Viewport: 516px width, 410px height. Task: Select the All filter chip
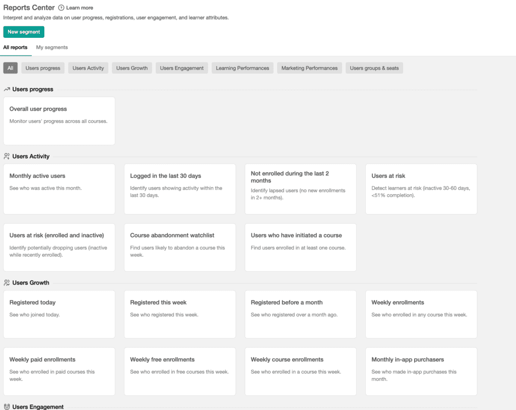10,68
